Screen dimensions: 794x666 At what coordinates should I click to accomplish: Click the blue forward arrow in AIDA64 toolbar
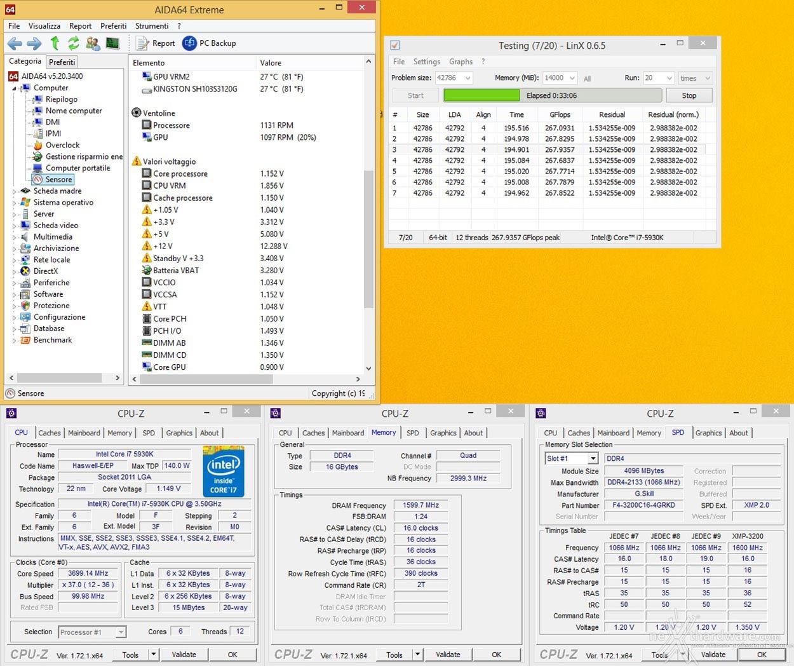34,43
